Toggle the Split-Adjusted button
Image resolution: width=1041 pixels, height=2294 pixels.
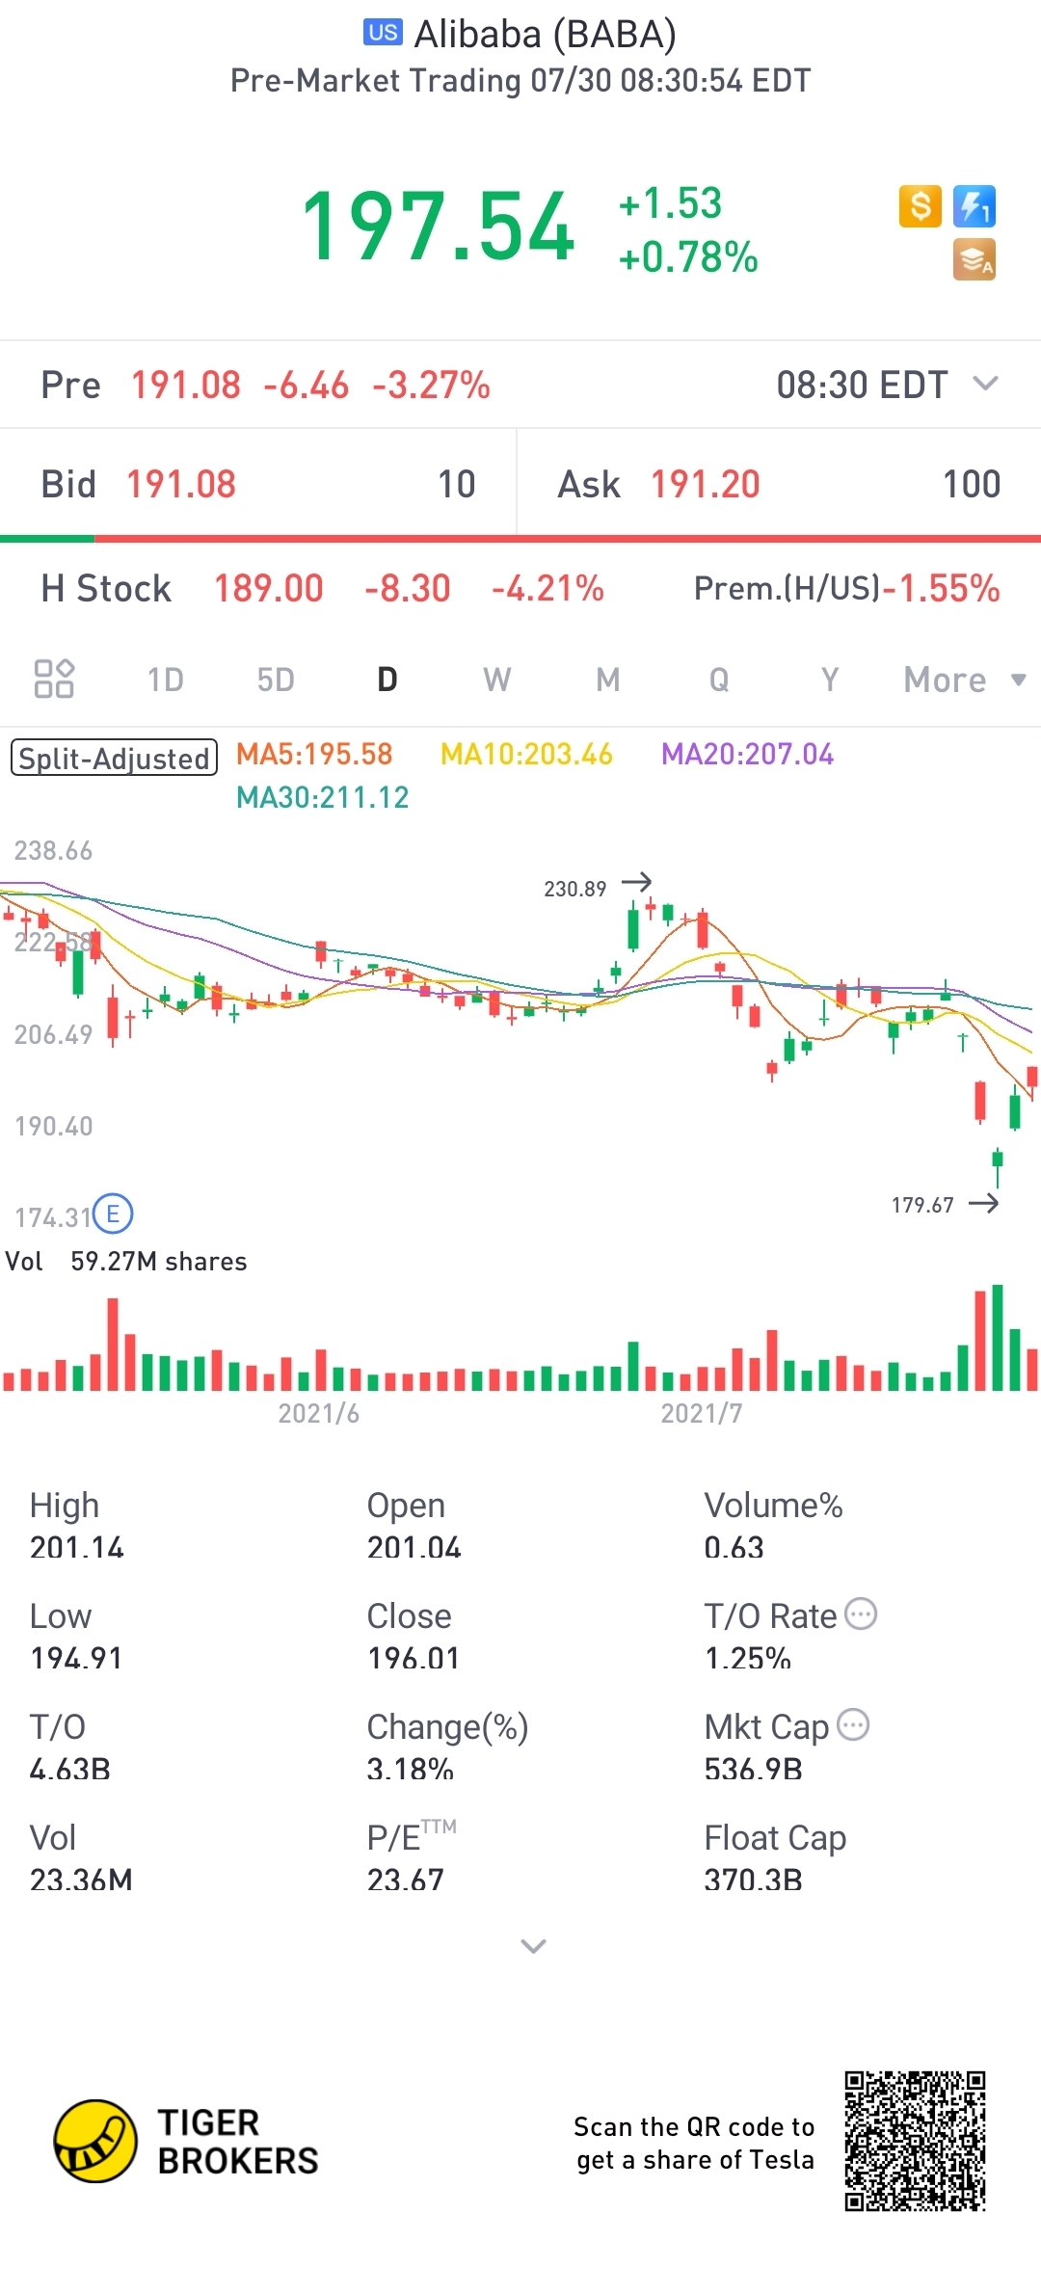114,758
